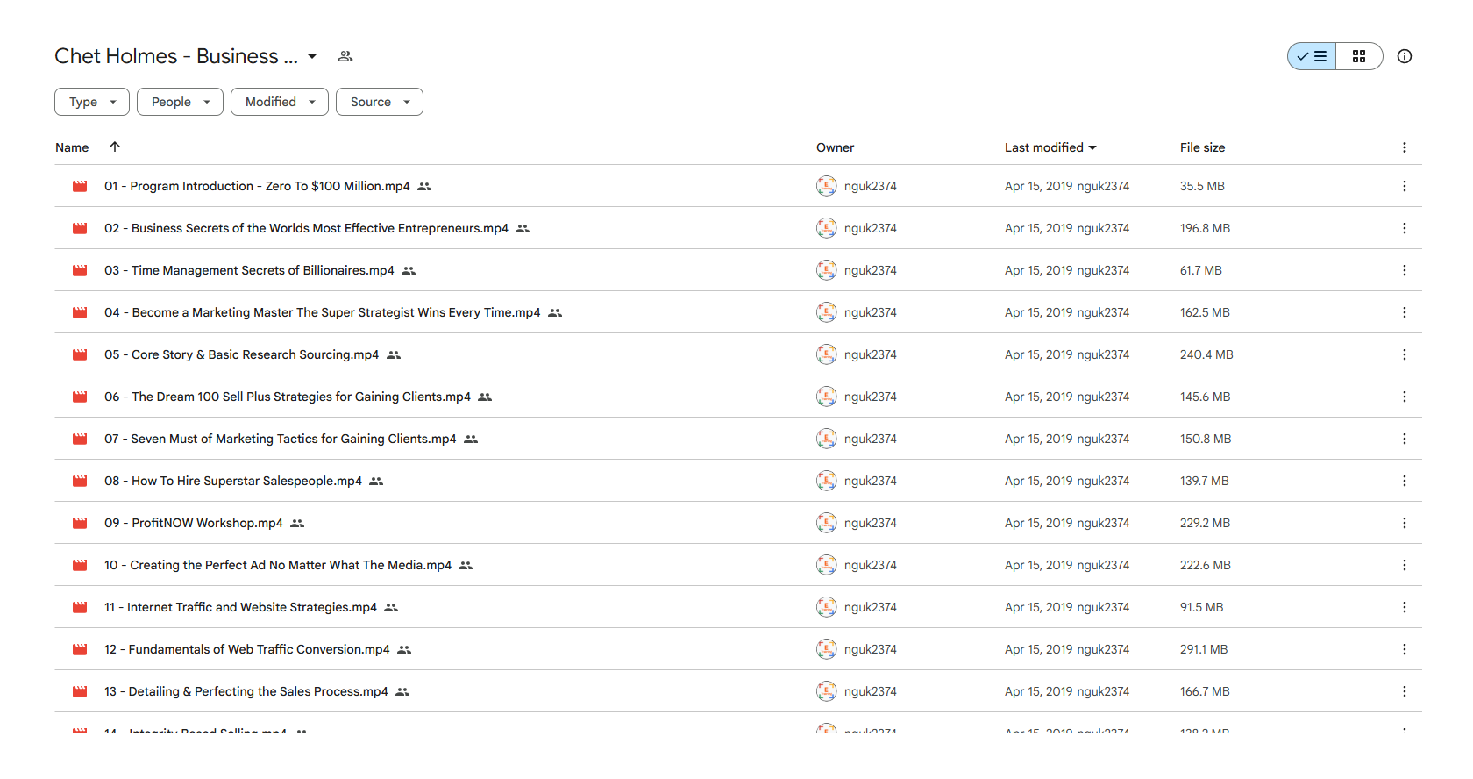Click file size 35.5 MB
The width and height of the screenshot is (1473, 779).
[1202, 186]
